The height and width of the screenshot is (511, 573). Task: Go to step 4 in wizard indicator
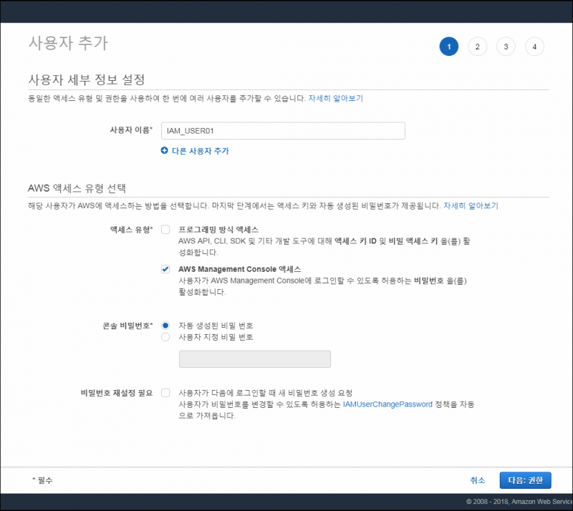pyautogui.click(x=534, y=47)
